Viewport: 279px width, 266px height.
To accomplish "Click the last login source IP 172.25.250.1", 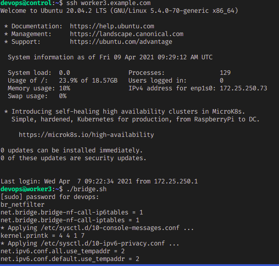I will [x=176, y=182].
